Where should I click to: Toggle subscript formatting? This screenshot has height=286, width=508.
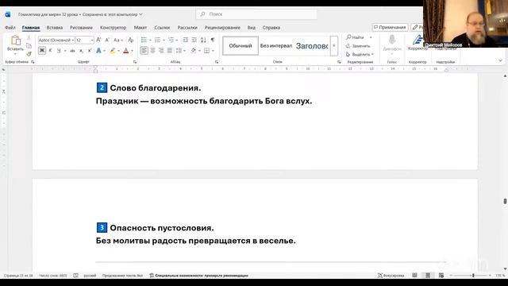[81, 51]
